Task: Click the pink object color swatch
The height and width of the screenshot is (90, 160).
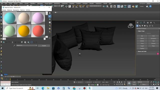Action: pos(158,54)
